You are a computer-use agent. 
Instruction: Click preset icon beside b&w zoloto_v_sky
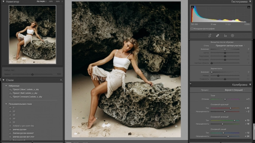click(10, 90)
